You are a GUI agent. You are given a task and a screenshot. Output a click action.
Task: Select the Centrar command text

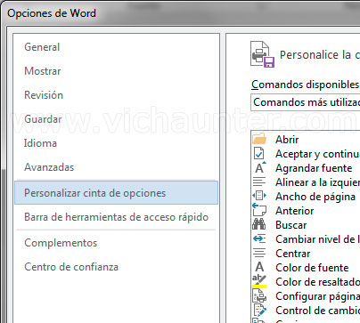click(293, 254)
